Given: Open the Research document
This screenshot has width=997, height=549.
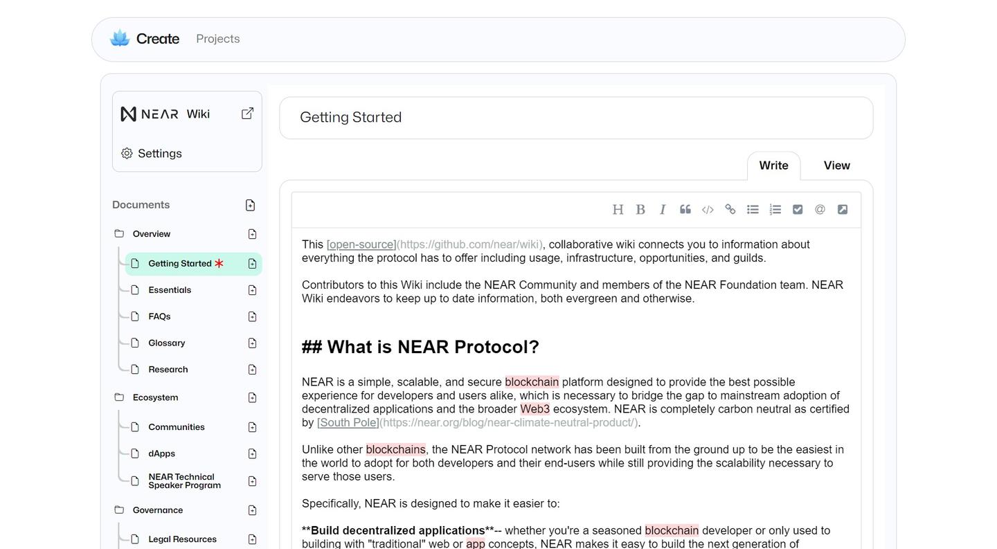Looking at the screenshot, I should tap(168, 370).
